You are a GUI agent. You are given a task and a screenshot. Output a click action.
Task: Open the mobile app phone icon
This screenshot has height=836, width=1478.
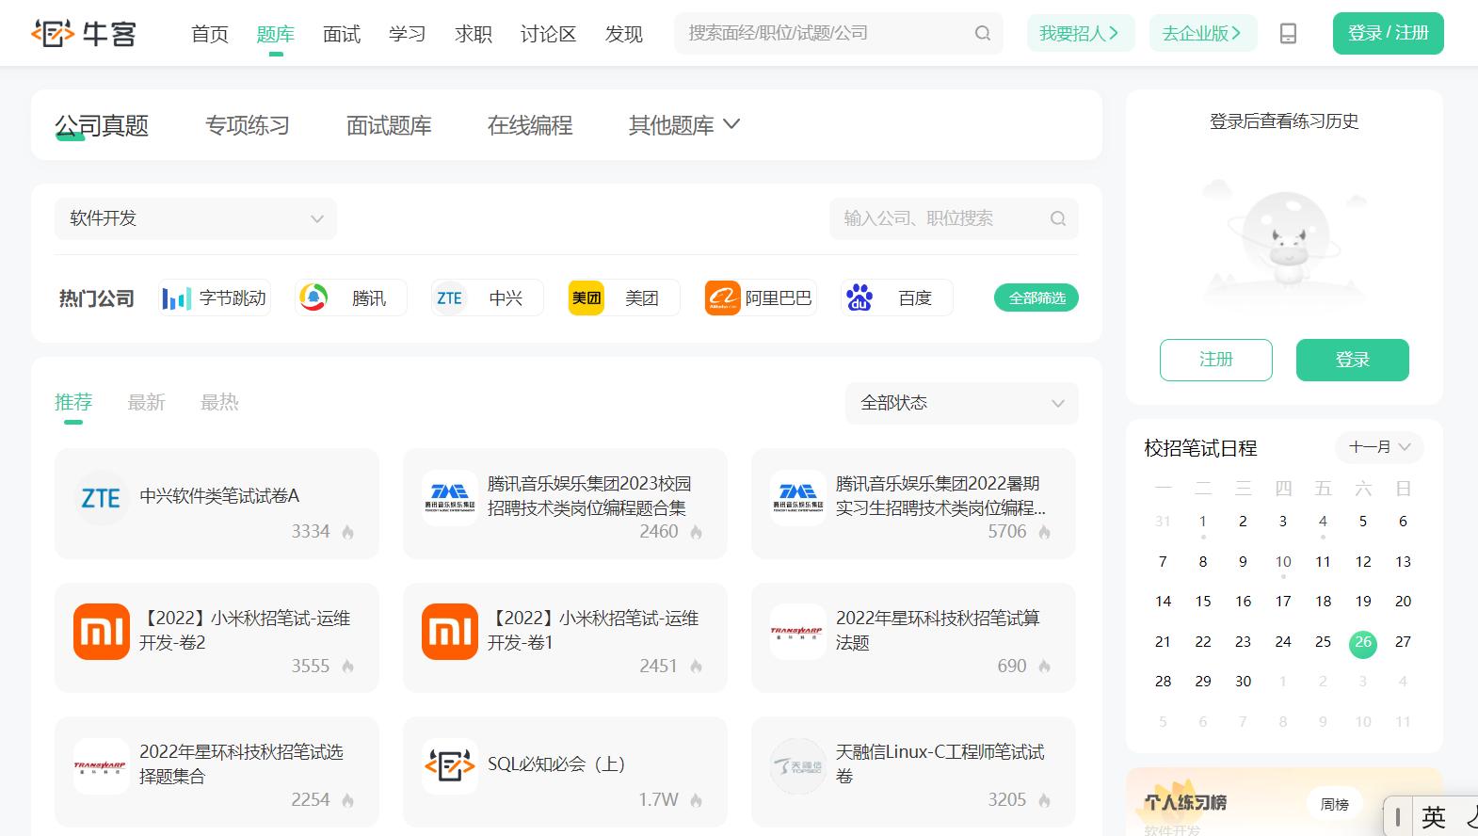[x=1288, y=33]
